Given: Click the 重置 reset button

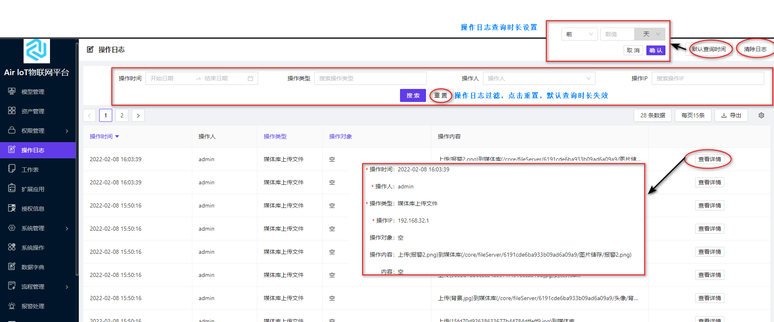Looking at the screenshot, I should 441,95.
